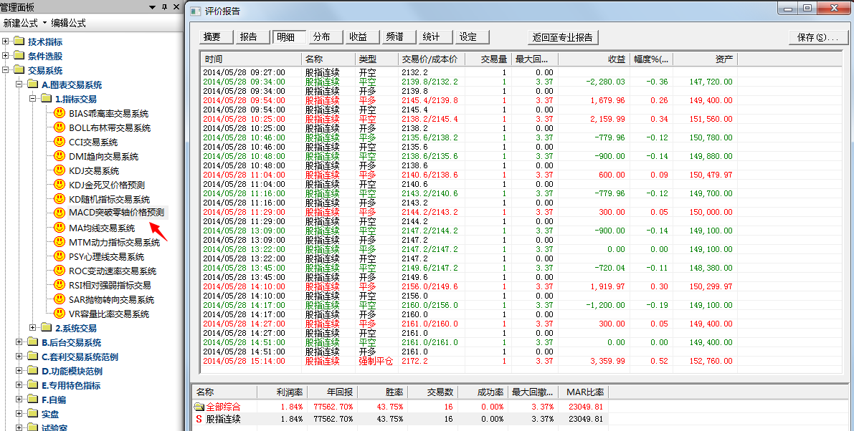Image resolution: width=854 pixels, height=431 pixels.
Task: Click the red S icon beside 股指连续
Action: (199, 419)
